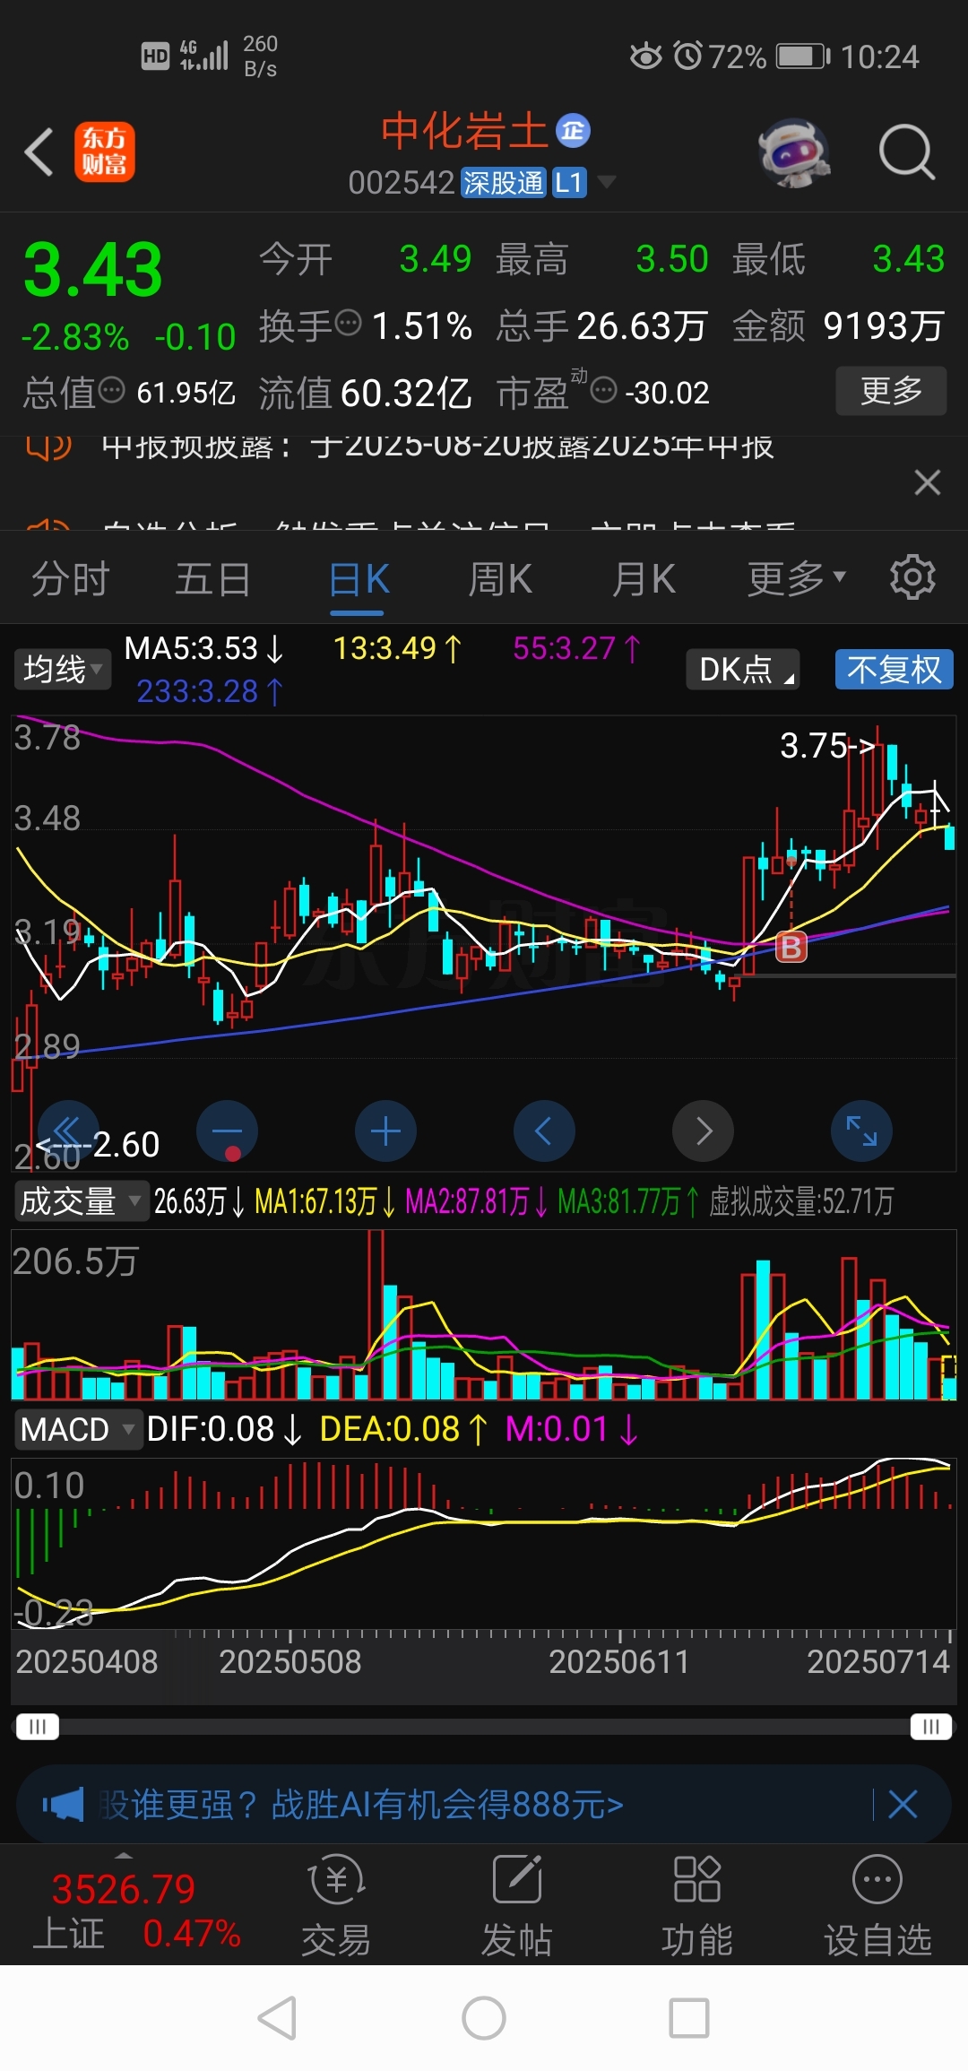Image resolution: width=968 pixels, height=2071 pixels.
Task: Tap the L1 quote level badge
Action: tap(568, 183)
